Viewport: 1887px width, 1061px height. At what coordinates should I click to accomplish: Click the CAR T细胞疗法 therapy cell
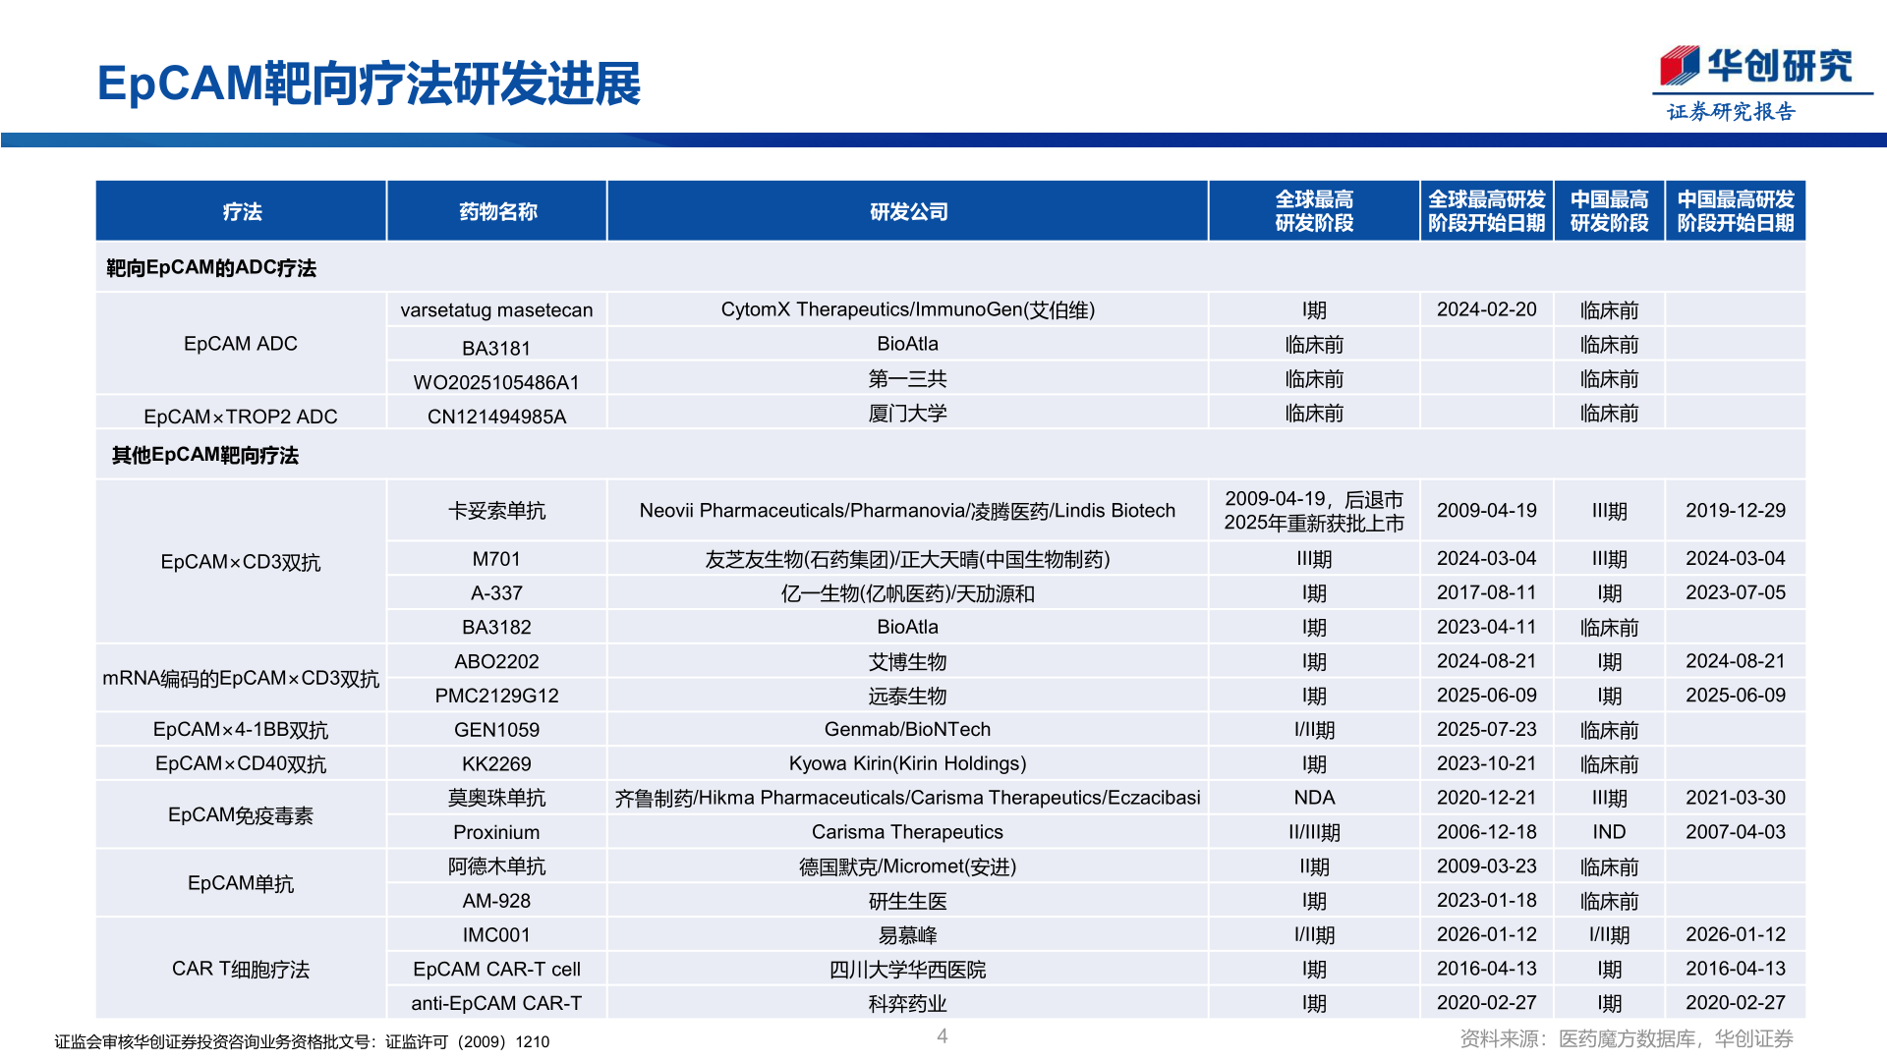click(241, 969)
